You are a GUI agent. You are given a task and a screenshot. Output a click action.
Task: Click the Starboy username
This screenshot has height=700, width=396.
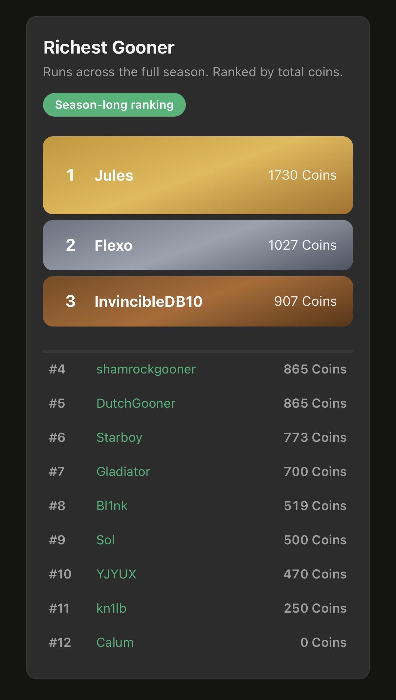point(119,438)
